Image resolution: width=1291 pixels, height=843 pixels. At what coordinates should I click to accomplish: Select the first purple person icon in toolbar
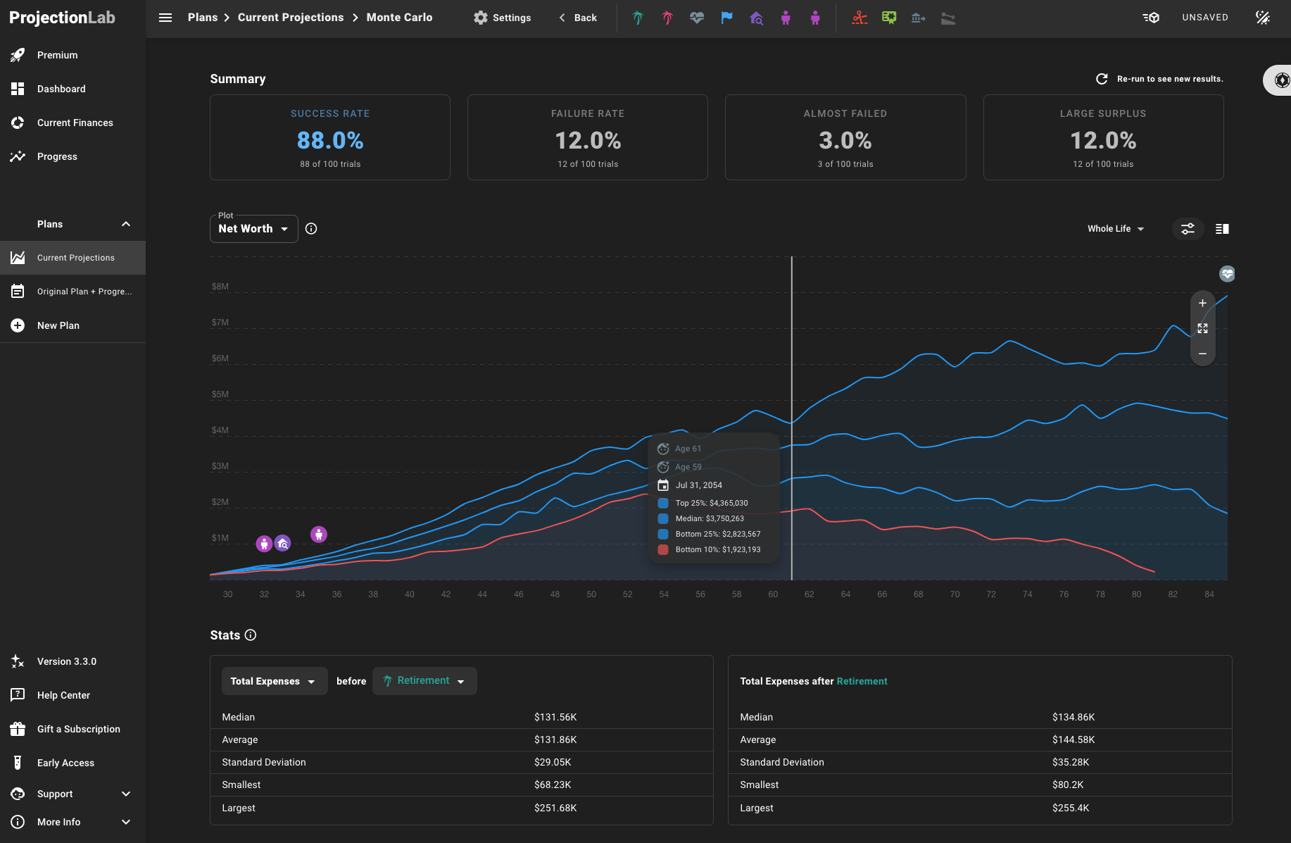pyautogui.click(x=785, y=18)
